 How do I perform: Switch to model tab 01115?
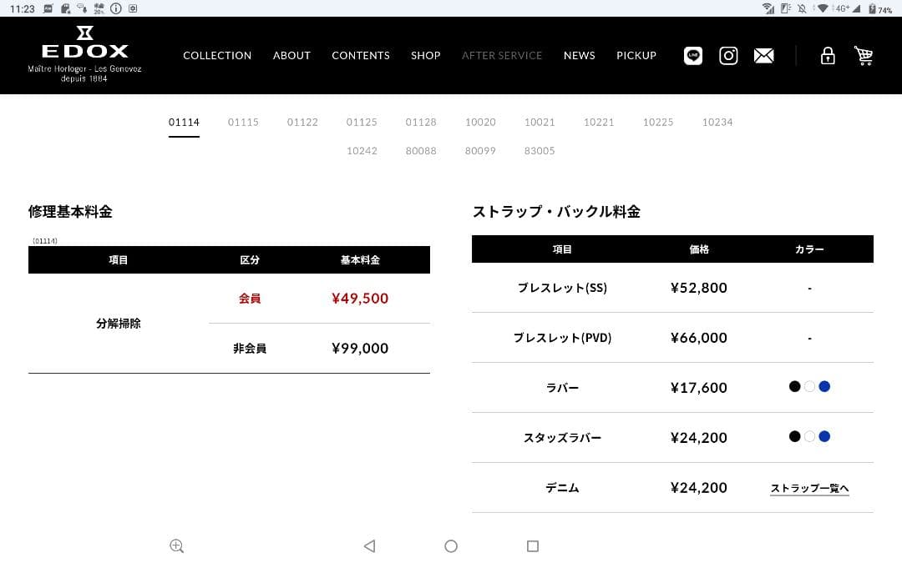tap(243, 122)
